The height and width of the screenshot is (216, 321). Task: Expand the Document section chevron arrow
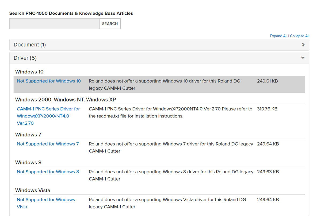click(x=303, y=45)
